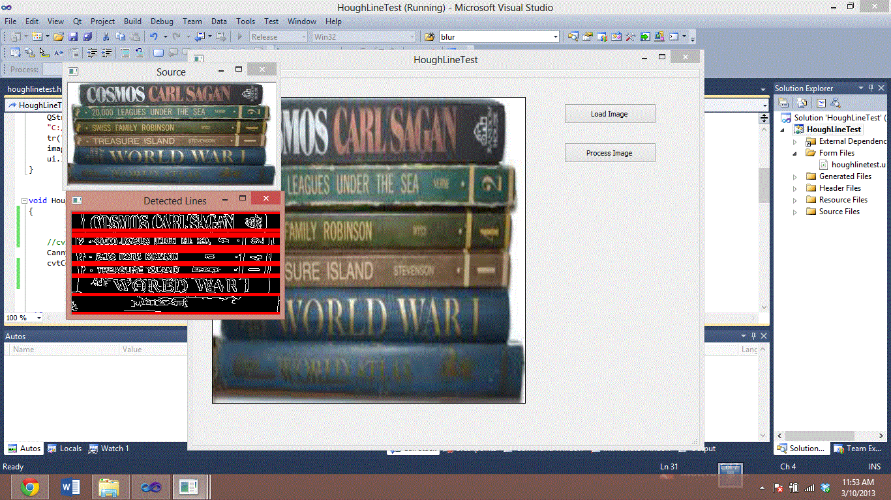This screenshot has height=500, width=891.
Task: Open the blur find combo box dropdown
Action: click(x=555, y=37)
